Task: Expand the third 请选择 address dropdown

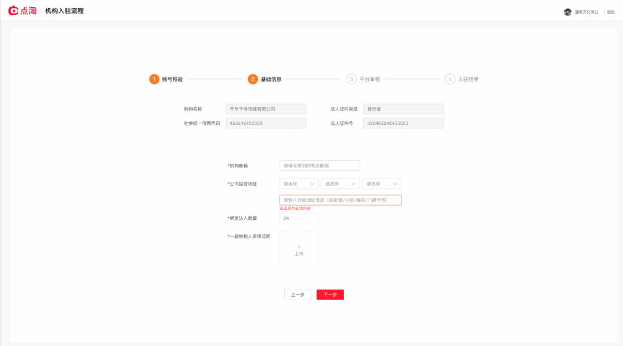Action: tap(382, 184)
